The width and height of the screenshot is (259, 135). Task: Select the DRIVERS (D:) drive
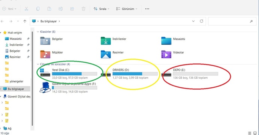click(x=129, y=74)
